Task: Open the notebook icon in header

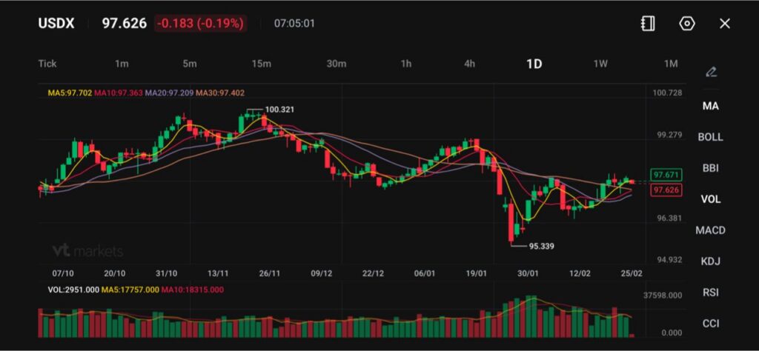Action: coord(648,24)
